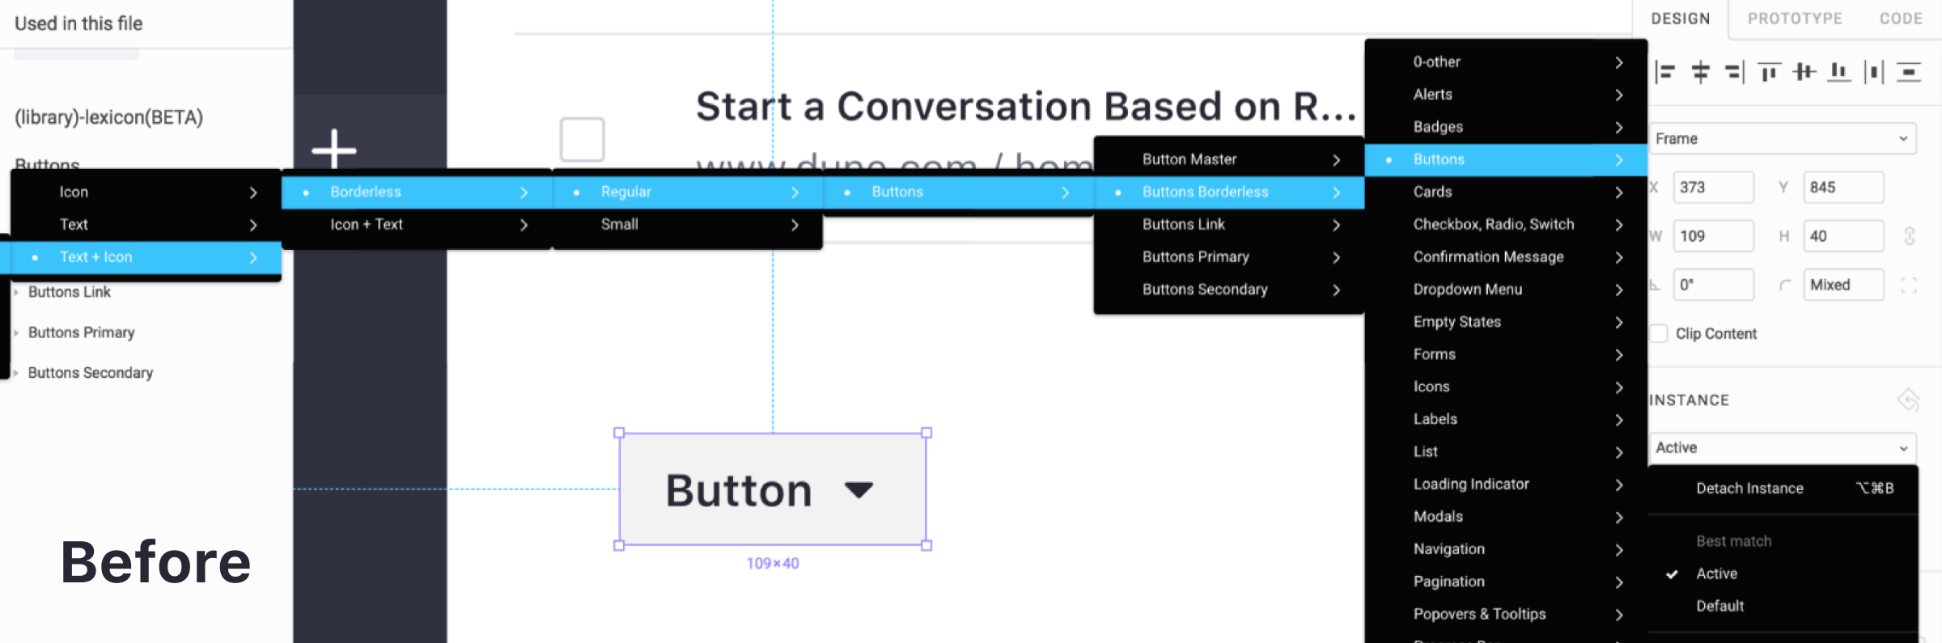Open the Active instance dropdown
The height and width of the screenshot is (643, 1942).
coord(1783,447)
